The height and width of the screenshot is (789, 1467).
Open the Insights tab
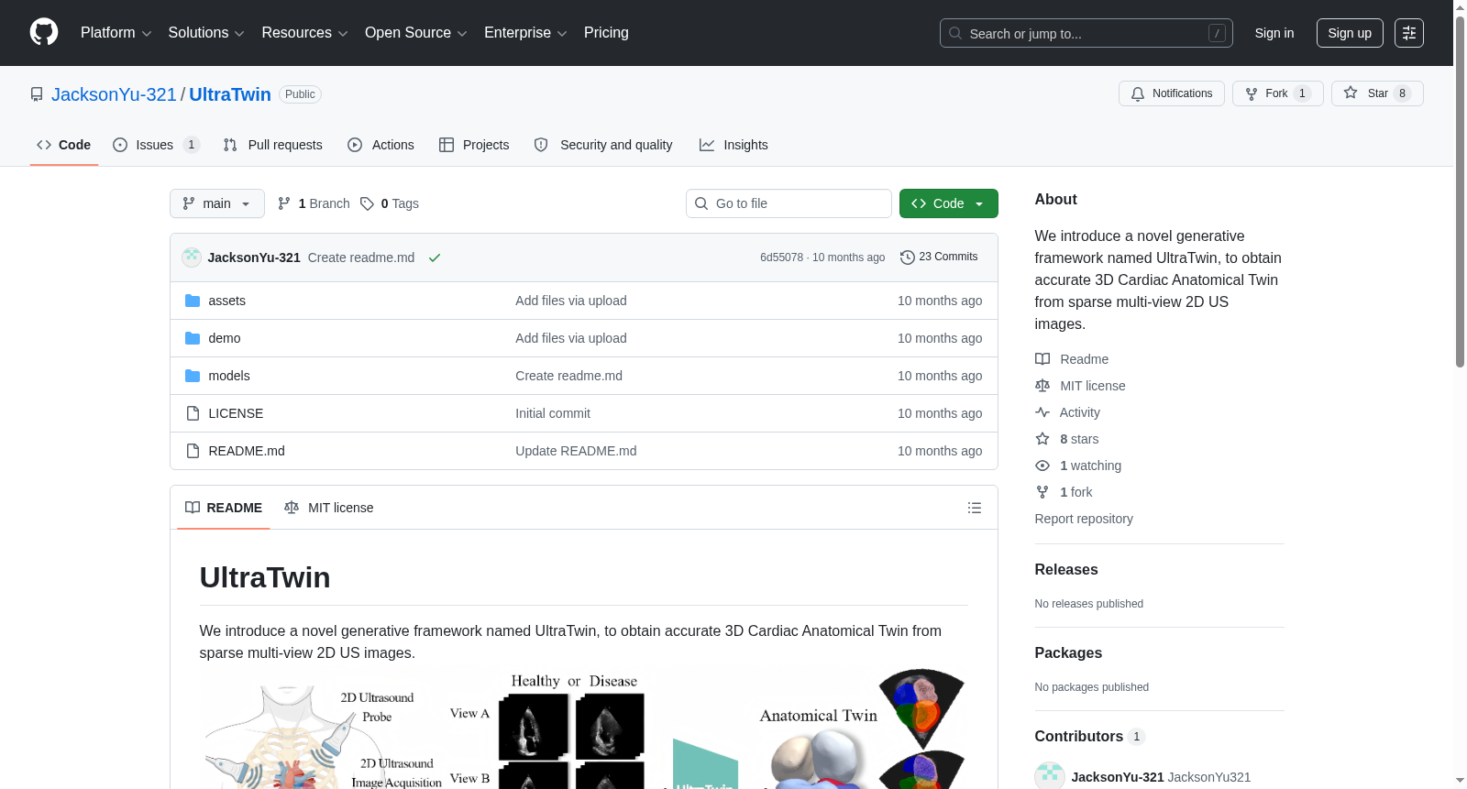tap(733, 145)
